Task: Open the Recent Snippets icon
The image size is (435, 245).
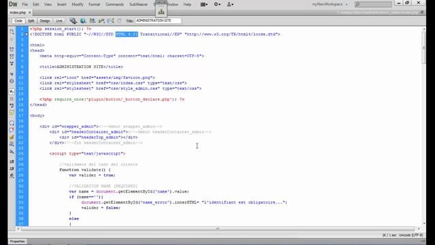Action: (x=12, y=144)
